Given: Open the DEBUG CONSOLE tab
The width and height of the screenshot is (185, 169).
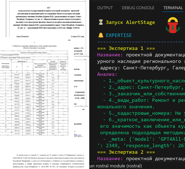Looking at the screenshot, I should coord(138,8).
